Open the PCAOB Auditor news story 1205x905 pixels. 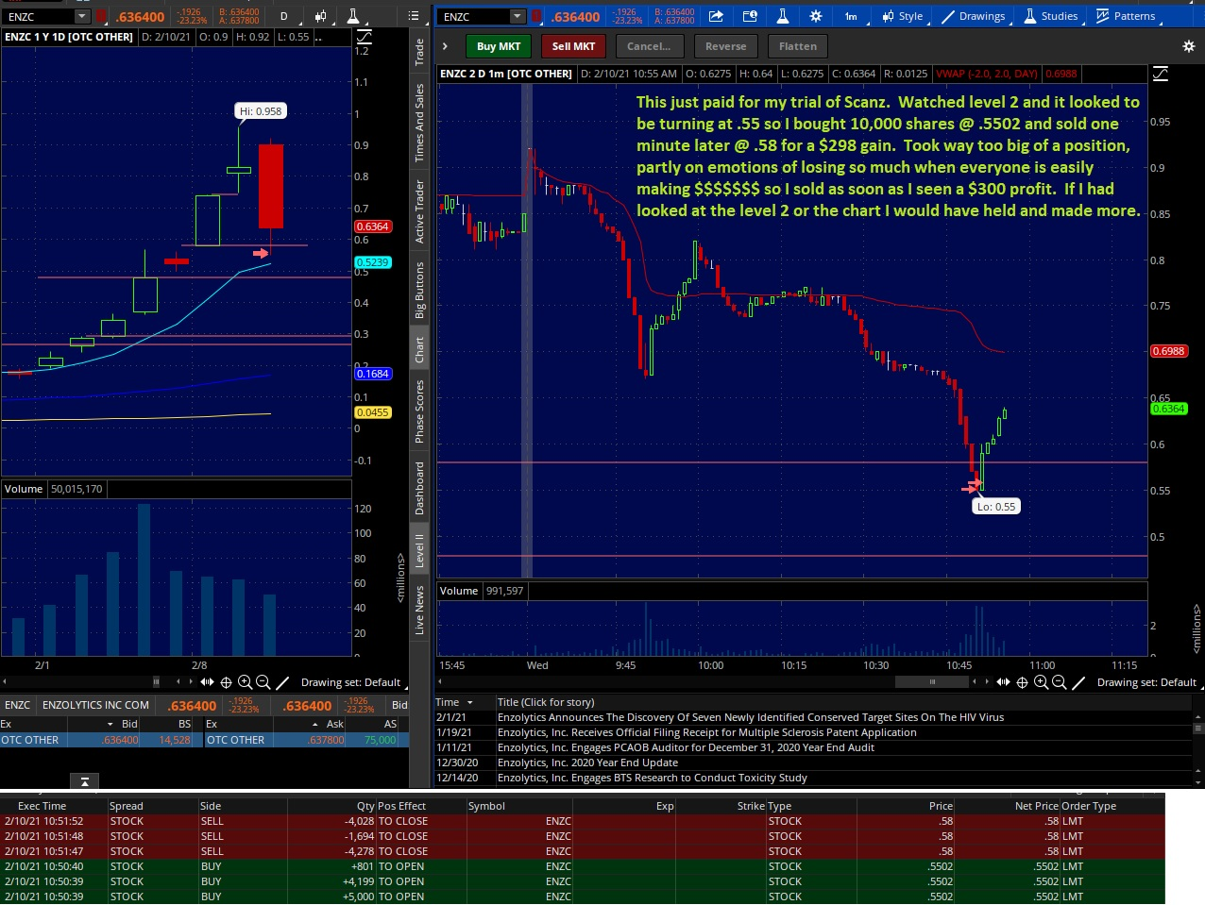[x=686, y=747]
